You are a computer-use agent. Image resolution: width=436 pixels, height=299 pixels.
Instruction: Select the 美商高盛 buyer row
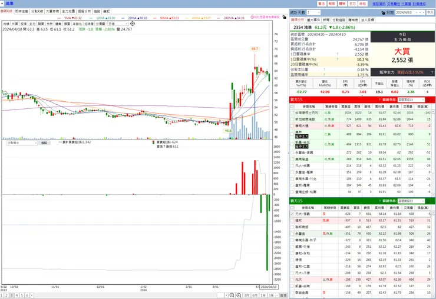(x=361, y=159)
